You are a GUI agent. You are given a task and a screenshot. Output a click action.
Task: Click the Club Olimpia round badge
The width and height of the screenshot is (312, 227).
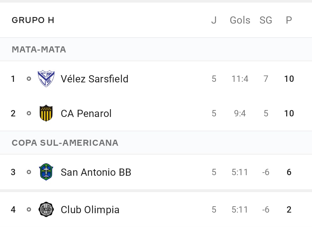tap(46, 209)
